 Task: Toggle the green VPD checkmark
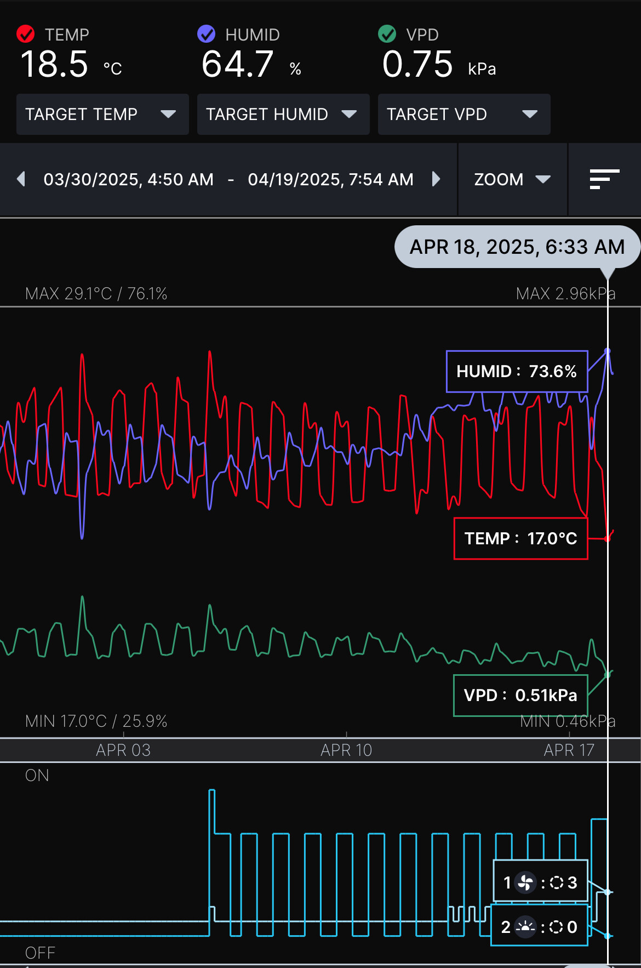[x=387, y=34]
